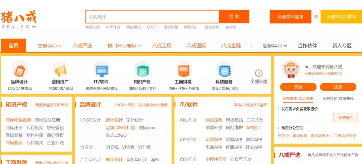Image resolution: width=362 pixels, height=164 pixels.
Task: Click arrow icon beside 一键领取创业加油包
Action: click(340, 74)
